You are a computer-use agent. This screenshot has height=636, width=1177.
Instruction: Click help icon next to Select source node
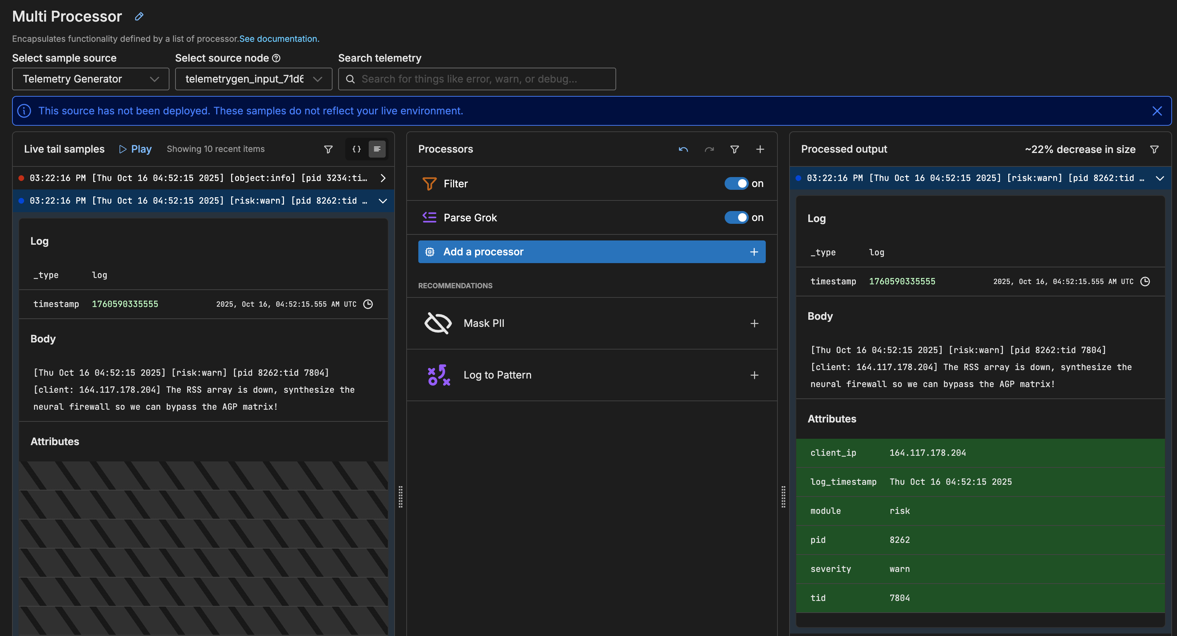[x=276, y=58]
